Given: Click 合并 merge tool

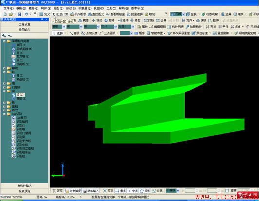Looking at the screenshot, I should click(x=161, y=20).
